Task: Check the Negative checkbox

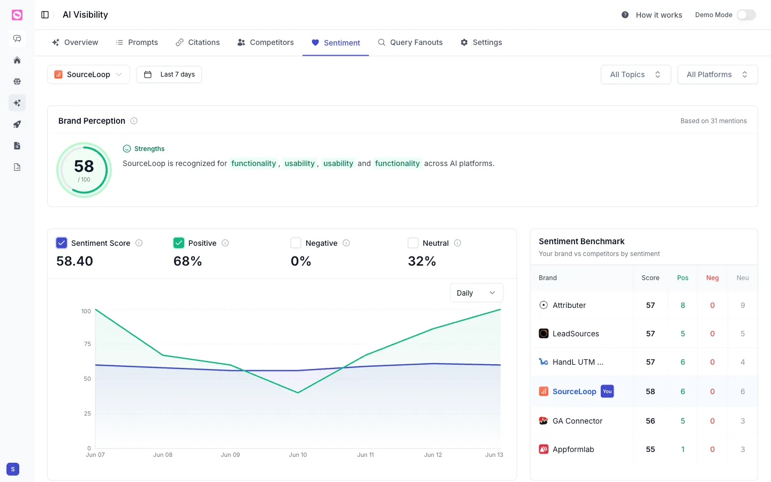Action: click(296, 243)
